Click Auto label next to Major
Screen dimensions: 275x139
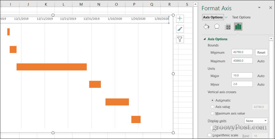[x=261, y=76]
